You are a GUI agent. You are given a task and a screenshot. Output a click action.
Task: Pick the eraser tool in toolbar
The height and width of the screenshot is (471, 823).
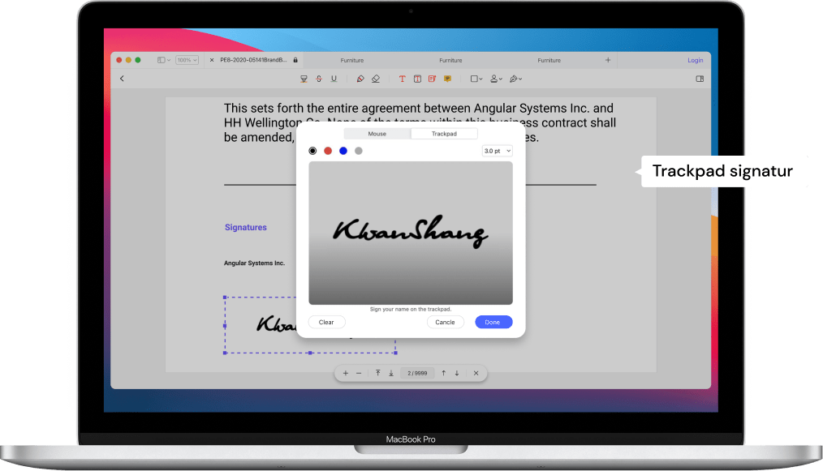click(x=375, y=79)
